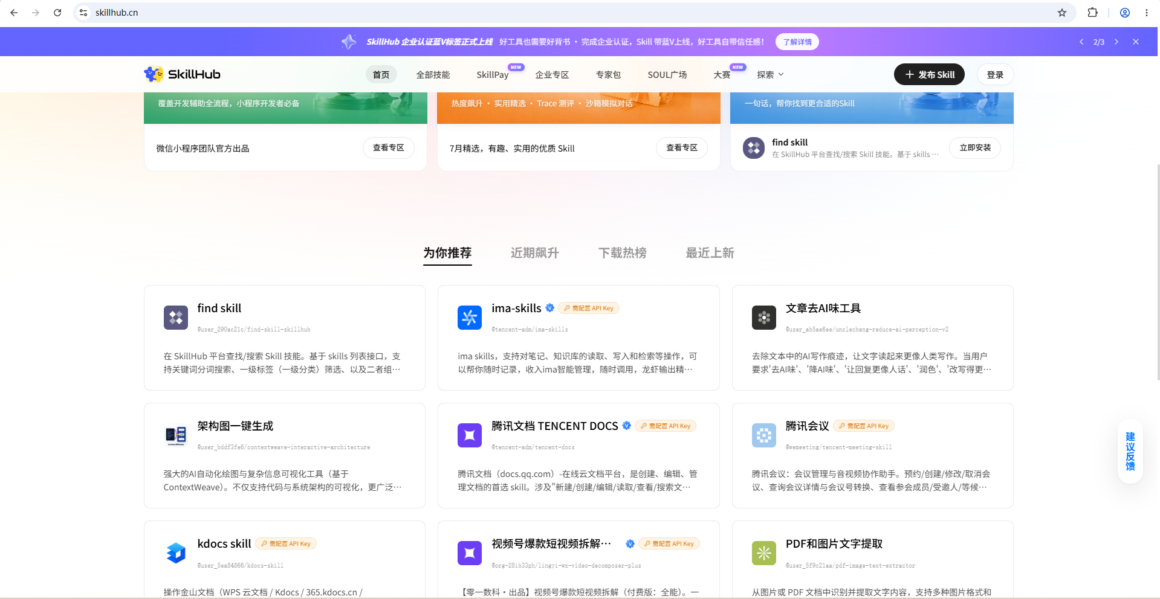Click 查看专区 for 7月精选 Skill

tap(682, 148)
